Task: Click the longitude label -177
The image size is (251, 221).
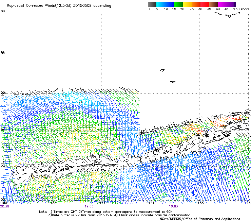Action: tap(52, 203)
